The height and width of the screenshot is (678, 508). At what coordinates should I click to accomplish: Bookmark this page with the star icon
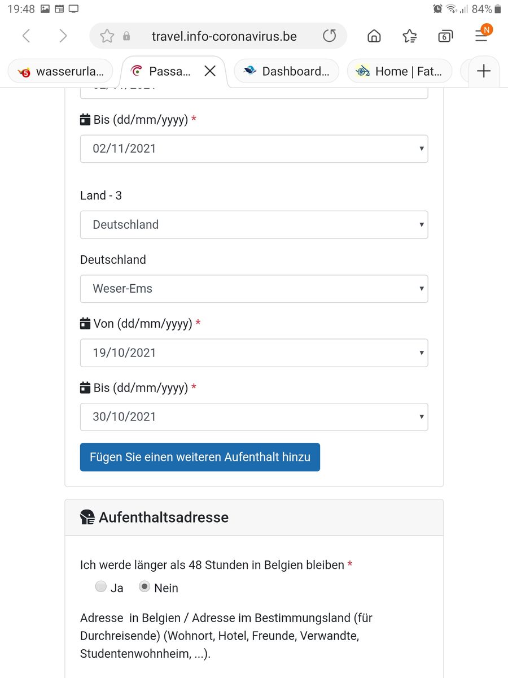(107, 36)
